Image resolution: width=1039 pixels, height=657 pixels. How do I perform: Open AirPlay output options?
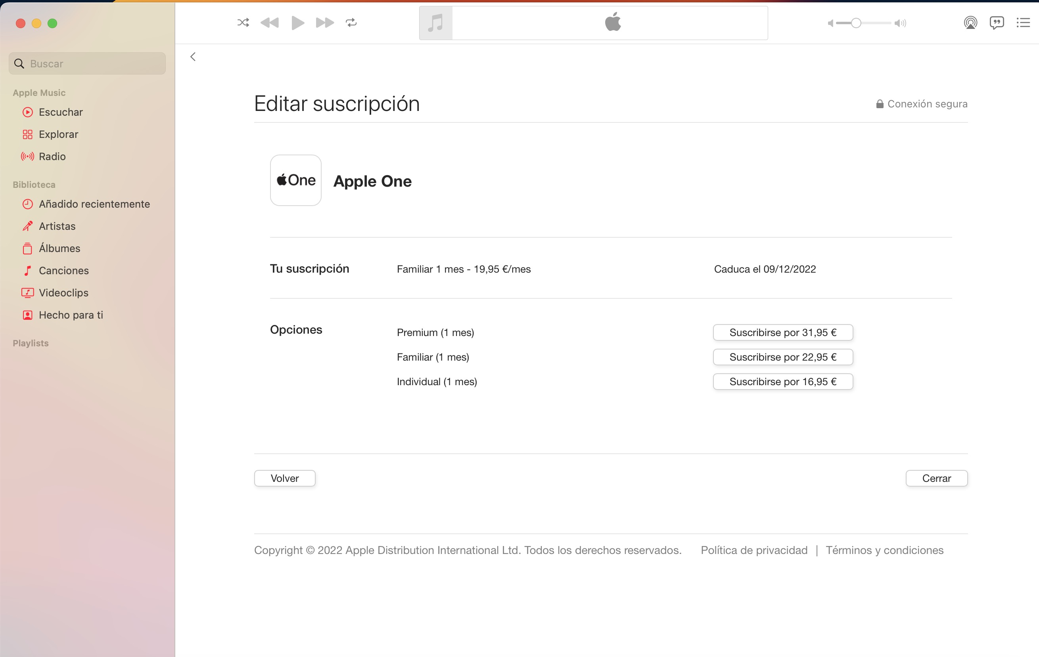click(x=970, y=23)
